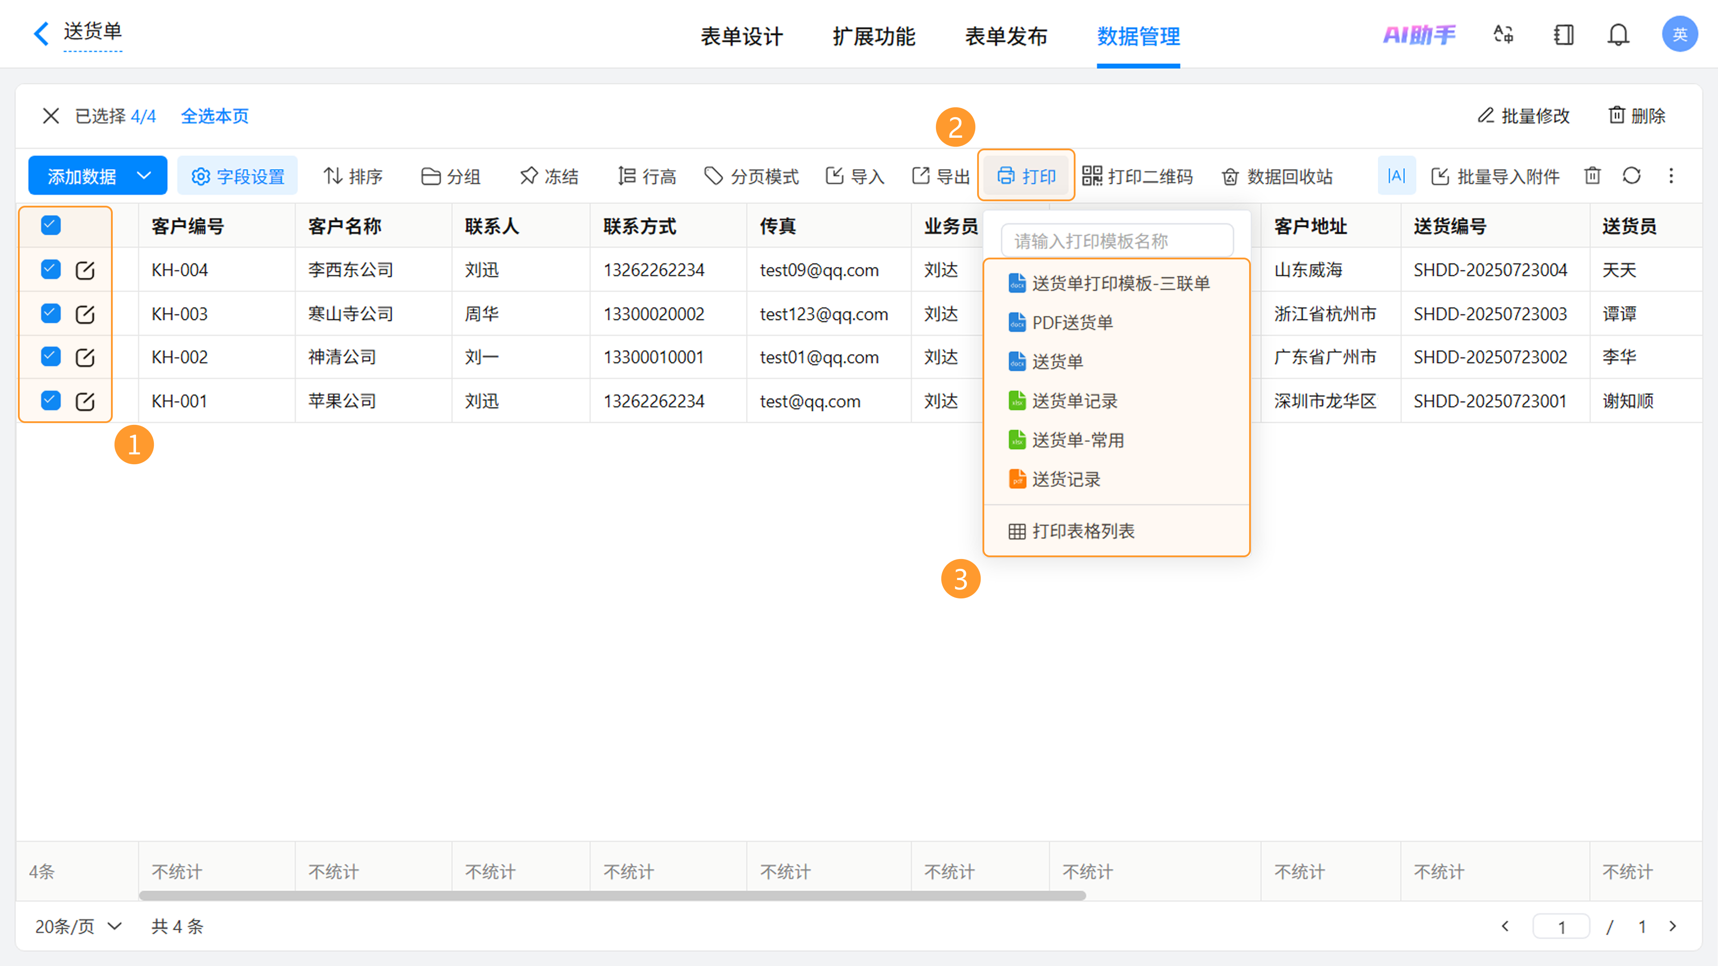Click the 删除 delete button

(x=1637, y=116)
